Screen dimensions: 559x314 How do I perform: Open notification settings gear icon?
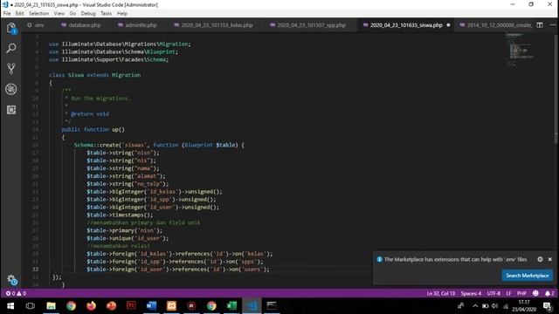[540, 259]
